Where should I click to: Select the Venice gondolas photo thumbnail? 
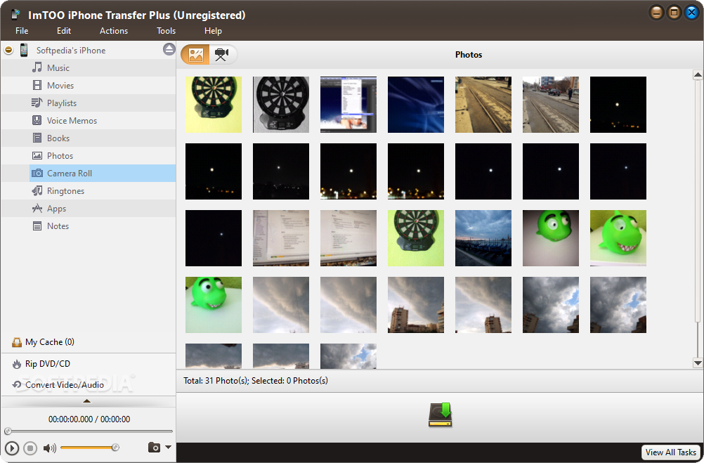click(x=483, y=238)
